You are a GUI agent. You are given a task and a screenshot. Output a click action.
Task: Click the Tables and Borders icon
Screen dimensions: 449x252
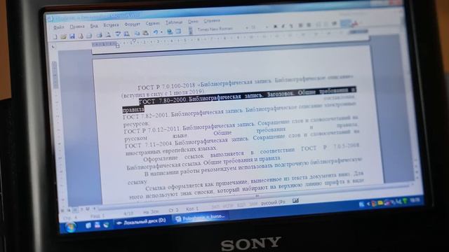178,31
